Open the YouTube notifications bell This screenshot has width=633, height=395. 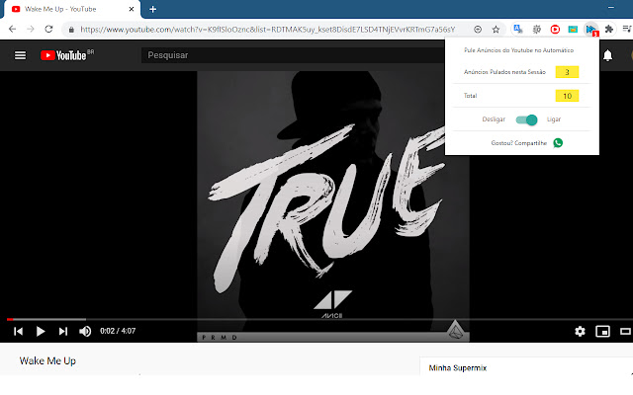(x=607, y=55)
